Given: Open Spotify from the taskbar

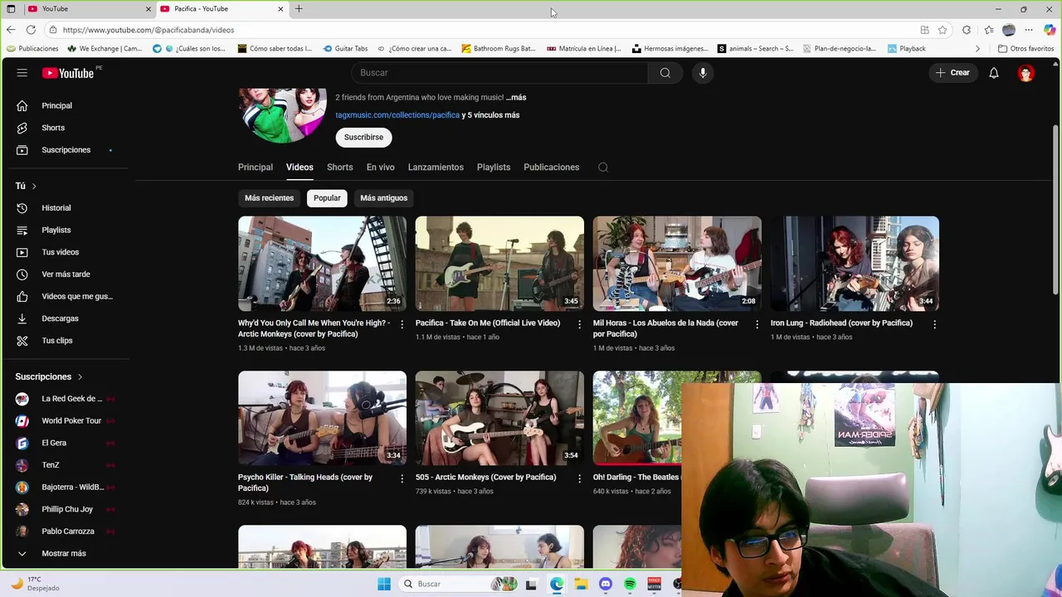Looking at the screenshot, I should pyautogui.click(x=630, y=584).
